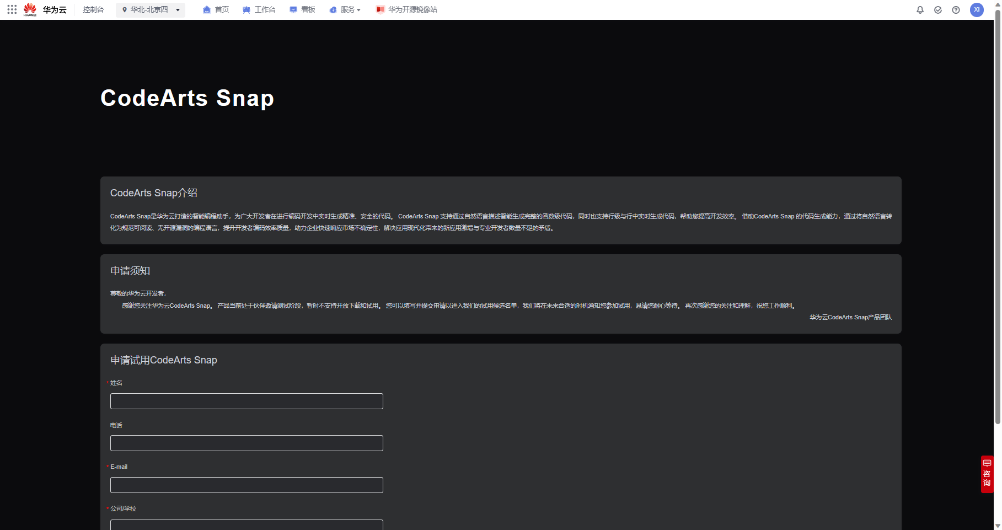The width and height of the screenshot is (1002, 530).
Task: Focus the 电话 phone input field
Action: click(247, 443)
